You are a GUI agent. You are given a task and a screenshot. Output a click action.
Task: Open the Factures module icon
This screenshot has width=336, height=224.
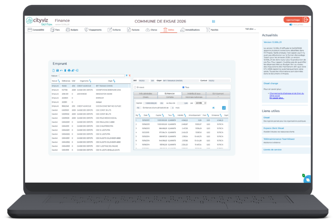point(133,30)
